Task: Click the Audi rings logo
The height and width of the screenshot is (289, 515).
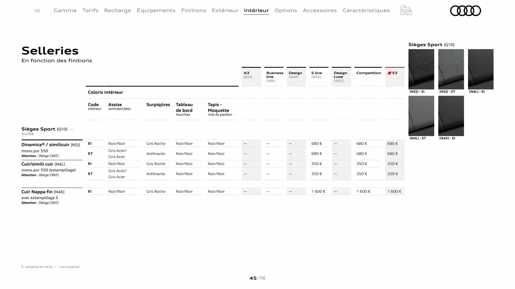Action: [466, 11]
